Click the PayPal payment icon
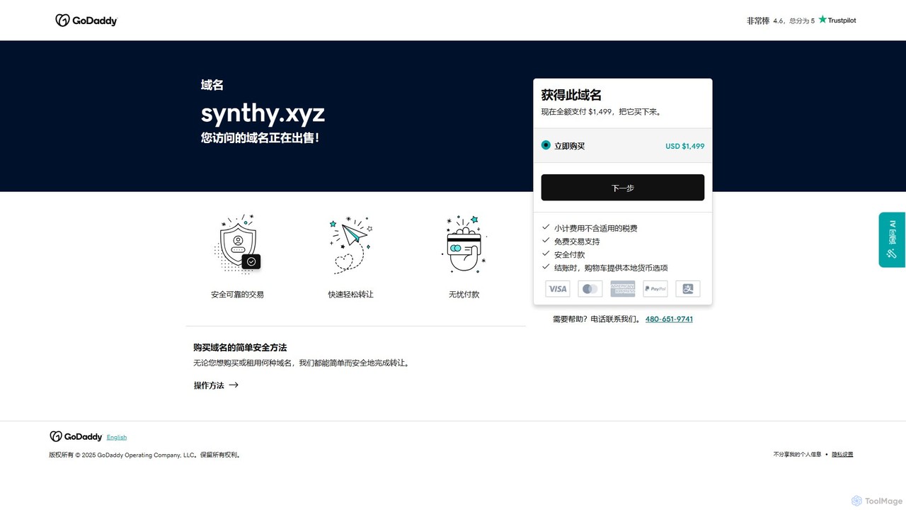 [x=655, y=288]
